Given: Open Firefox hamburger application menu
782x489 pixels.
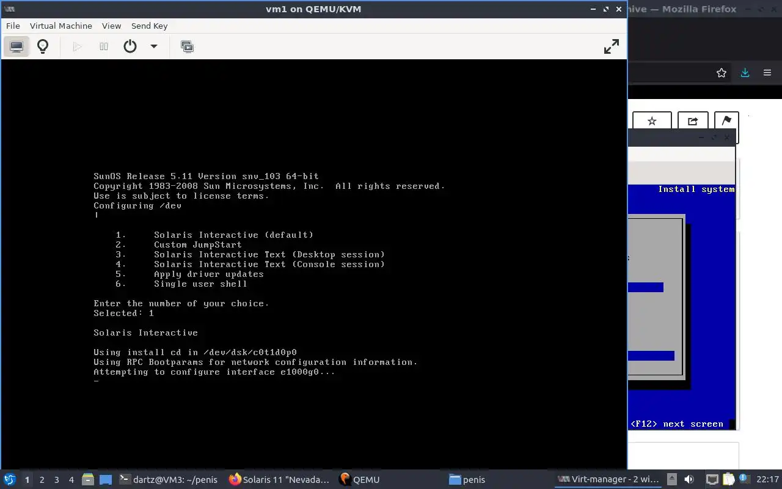Looking at the screenshot, I should (x=767, y=73).
